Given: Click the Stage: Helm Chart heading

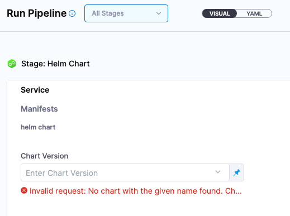Looking at the screenshot, I should pos(55,64).
